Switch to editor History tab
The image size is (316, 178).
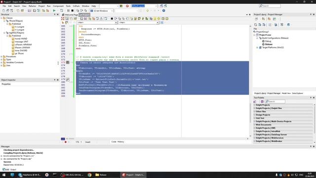tap(120, 142)
